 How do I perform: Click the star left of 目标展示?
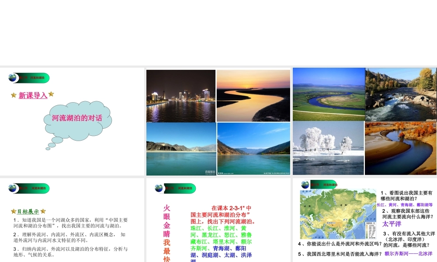[14, 211]
